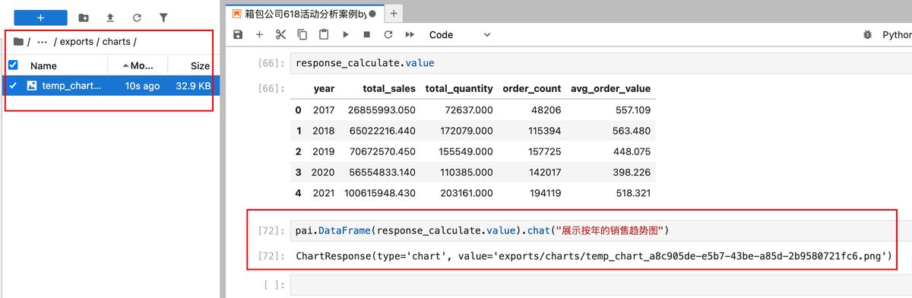Click the avg_order_value column header
The image size is (912, 298).
click(x=610, y=89)
